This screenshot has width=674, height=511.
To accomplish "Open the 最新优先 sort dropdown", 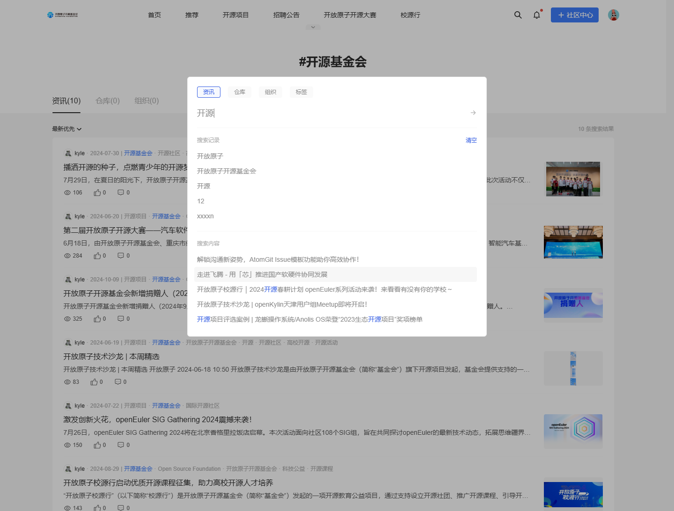I will point(66,129).
